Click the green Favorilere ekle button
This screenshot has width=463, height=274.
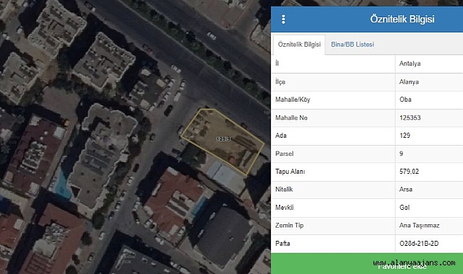(x=367, y=264)
